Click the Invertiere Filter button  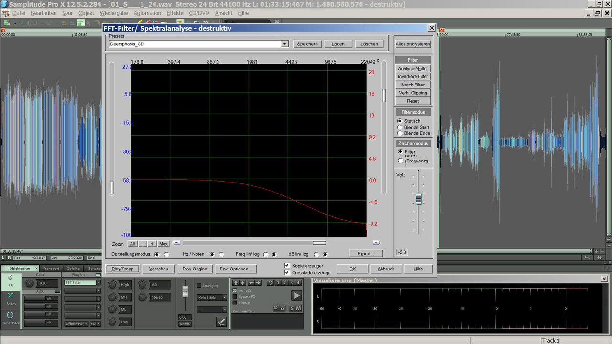(x=413, y=76)
